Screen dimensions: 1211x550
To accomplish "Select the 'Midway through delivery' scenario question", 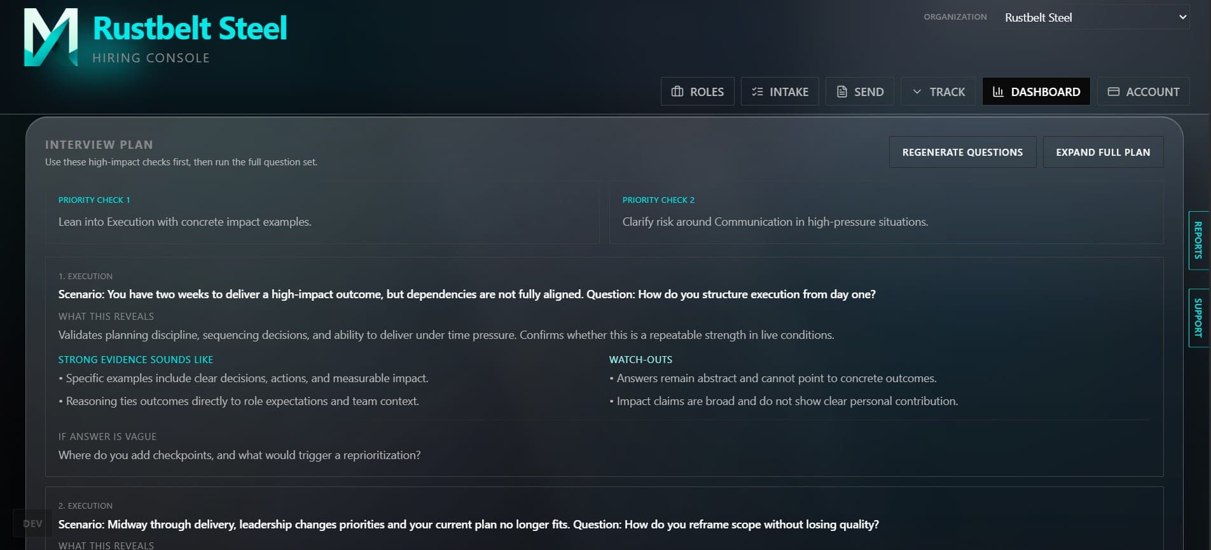I will click(x=469, y=525).
